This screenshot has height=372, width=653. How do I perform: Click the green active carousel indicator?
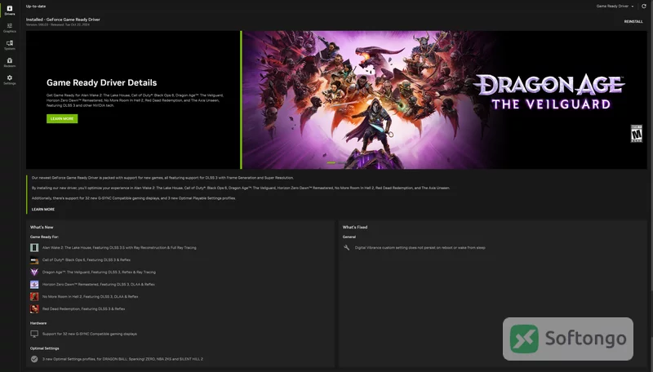tap(331, 162)
